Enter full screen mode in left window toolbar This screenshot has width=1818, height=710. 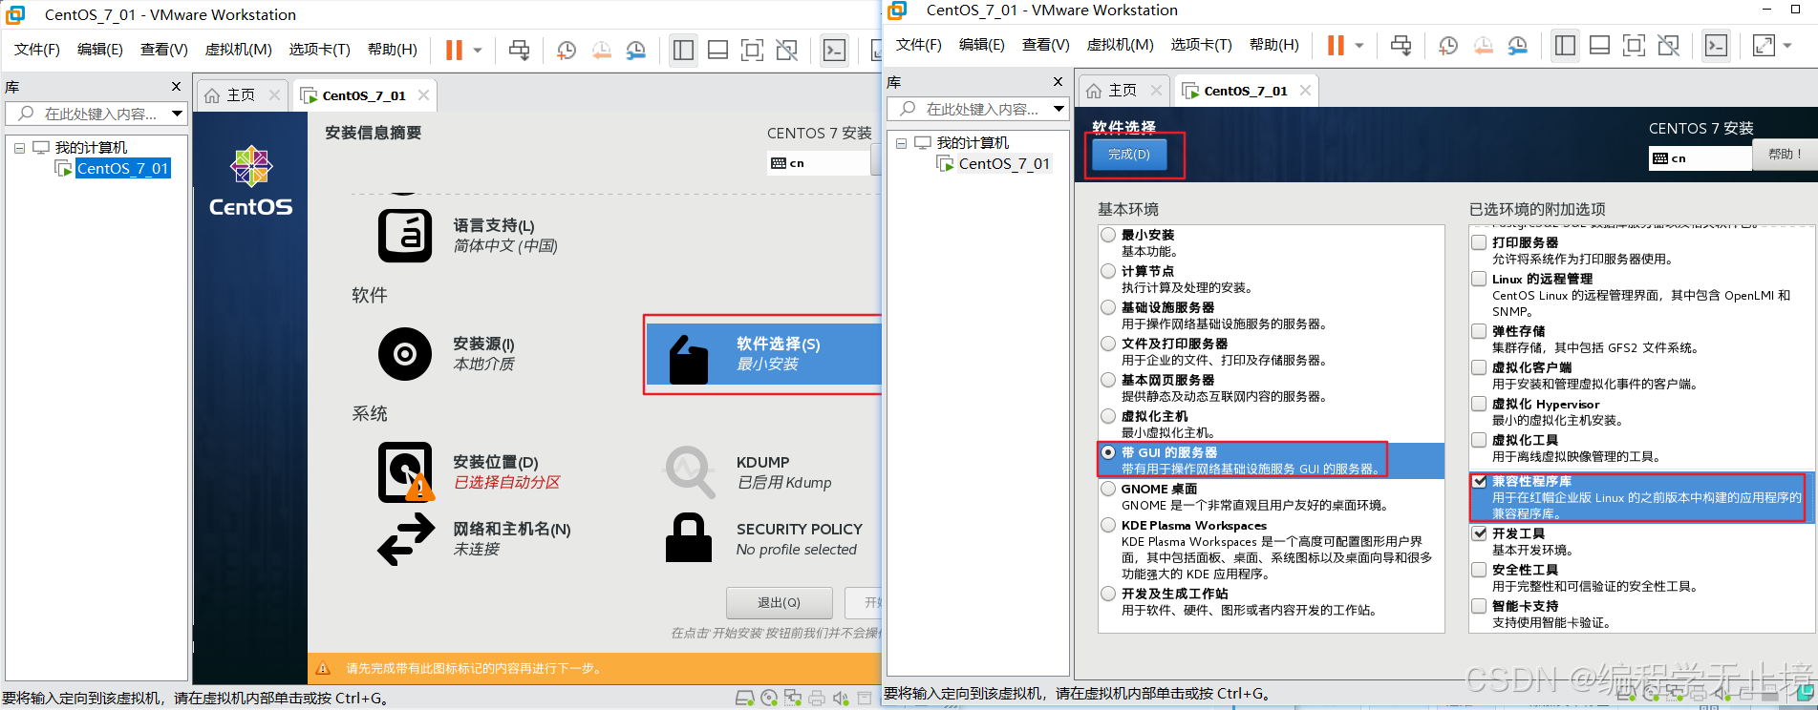click(x=752, y=50)
